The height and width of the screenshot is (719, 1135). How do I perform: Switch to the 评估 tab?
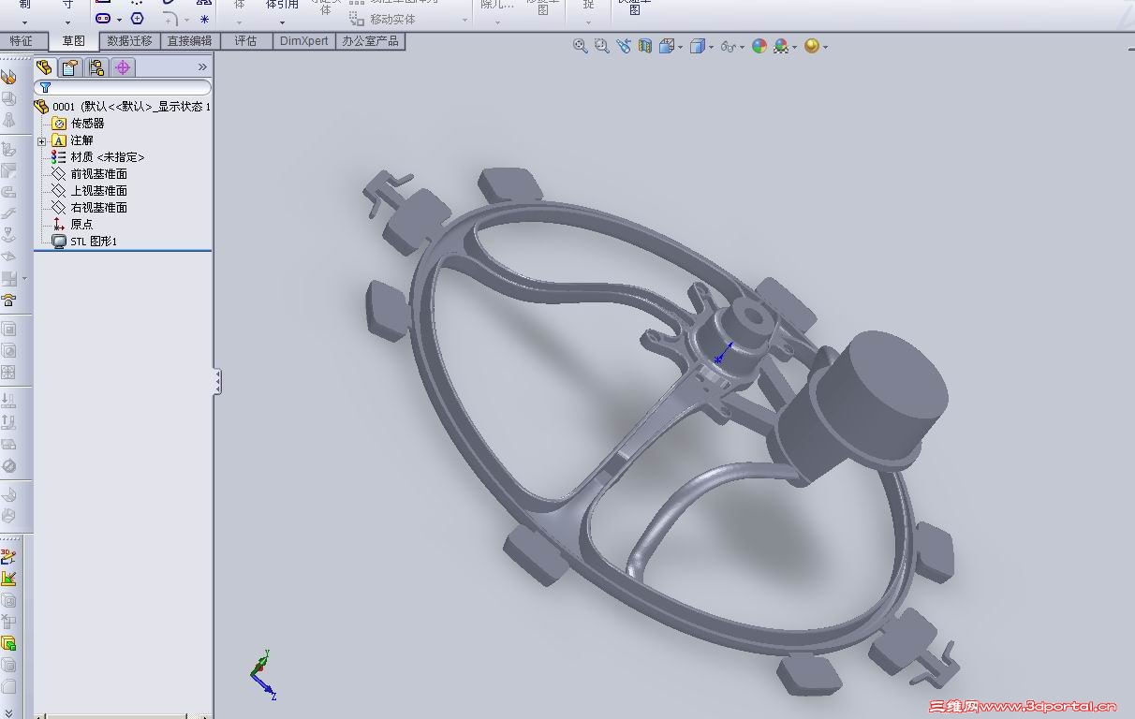(245, 41)
